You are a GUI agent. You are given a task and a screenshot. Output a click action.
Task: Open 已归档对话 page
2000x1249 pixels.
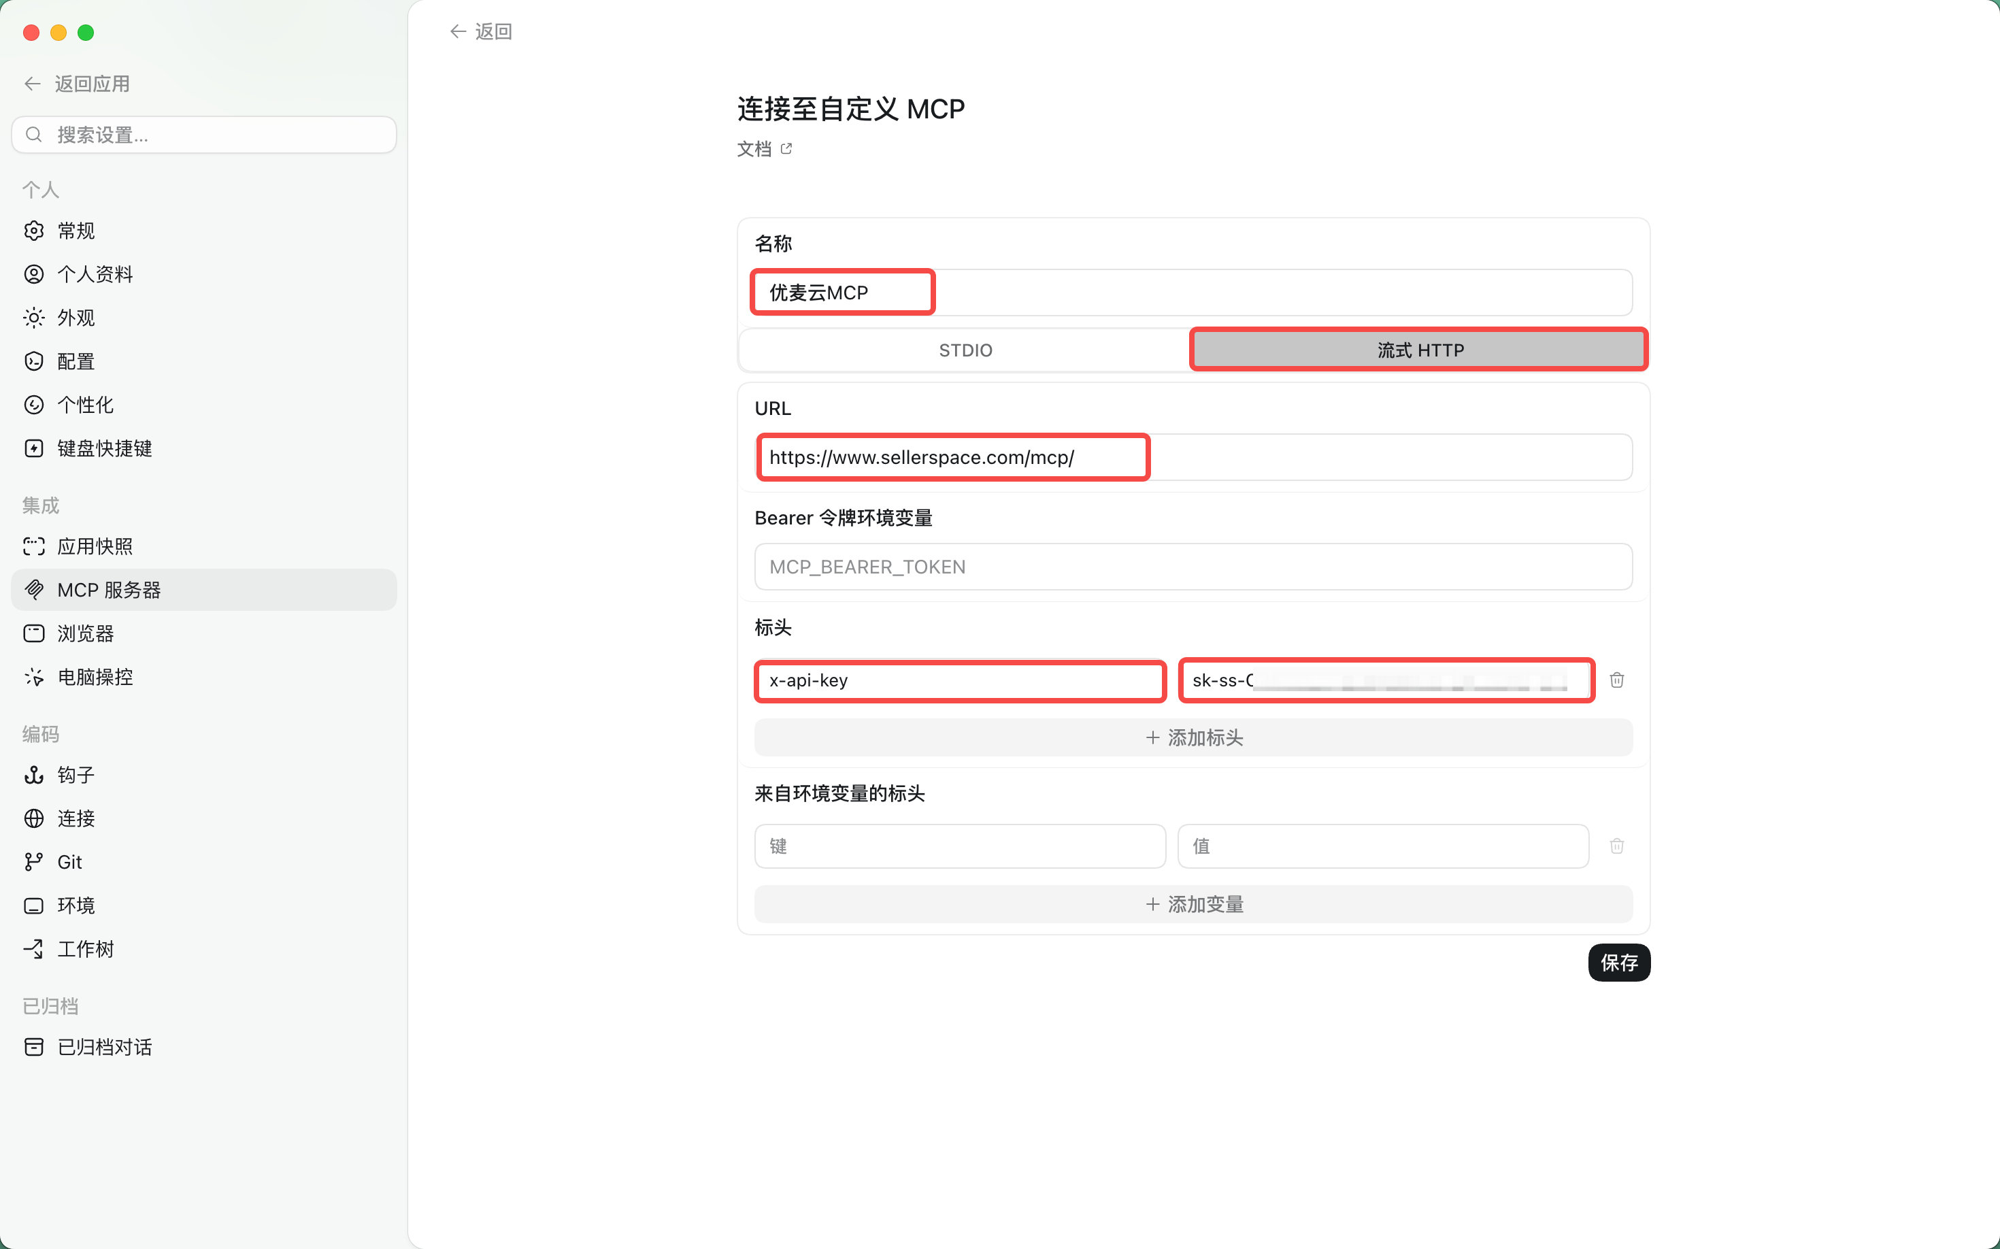[x=203, y=1048]
